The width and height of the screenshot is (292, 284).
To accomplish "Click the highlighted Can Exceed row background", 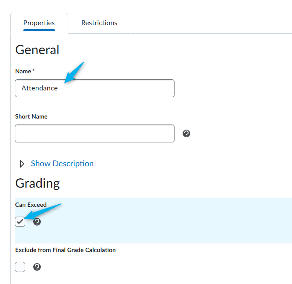I will pyautogui.click(x=153, y=221).
